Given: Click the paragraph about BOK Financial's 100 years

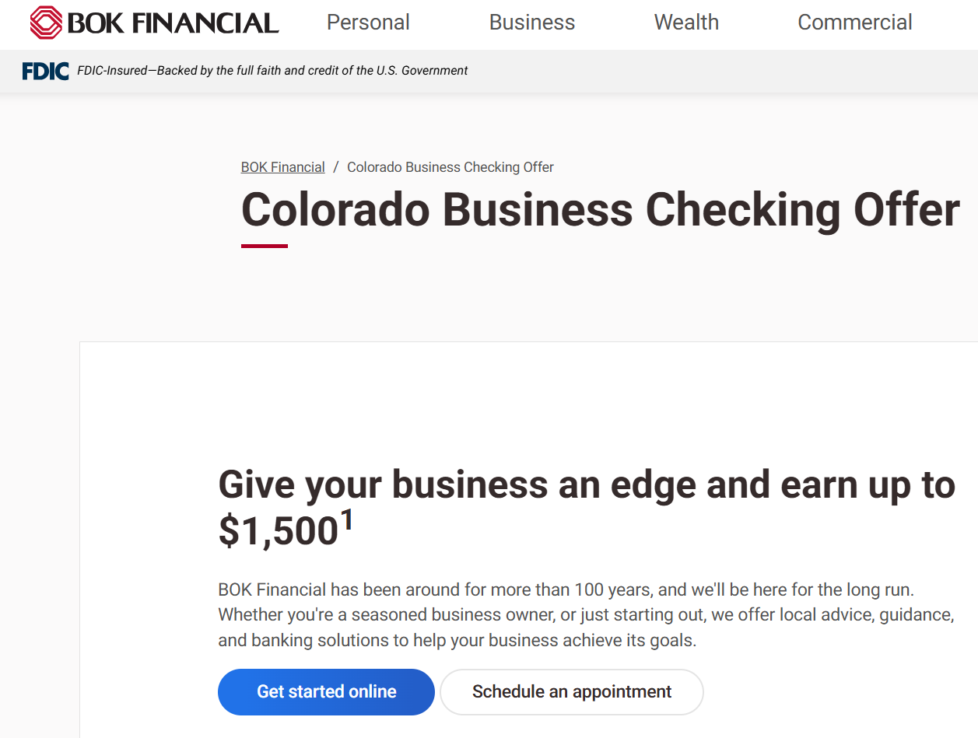Looking at the screenshot, I should 586,614.
